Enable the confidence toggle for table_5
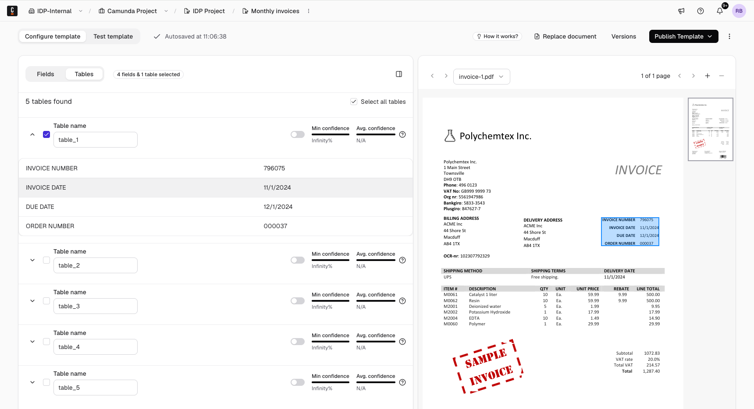Viewport: 754px width, 409px height. pyautogui.click(x=298, y=382)
